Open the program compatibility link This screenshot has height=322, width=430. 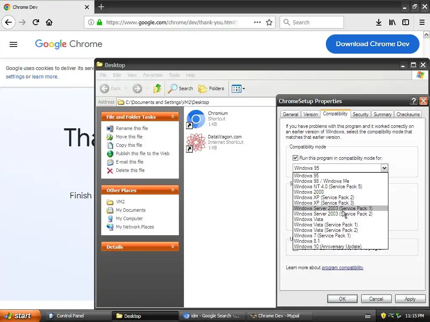[x=342, y=267]
